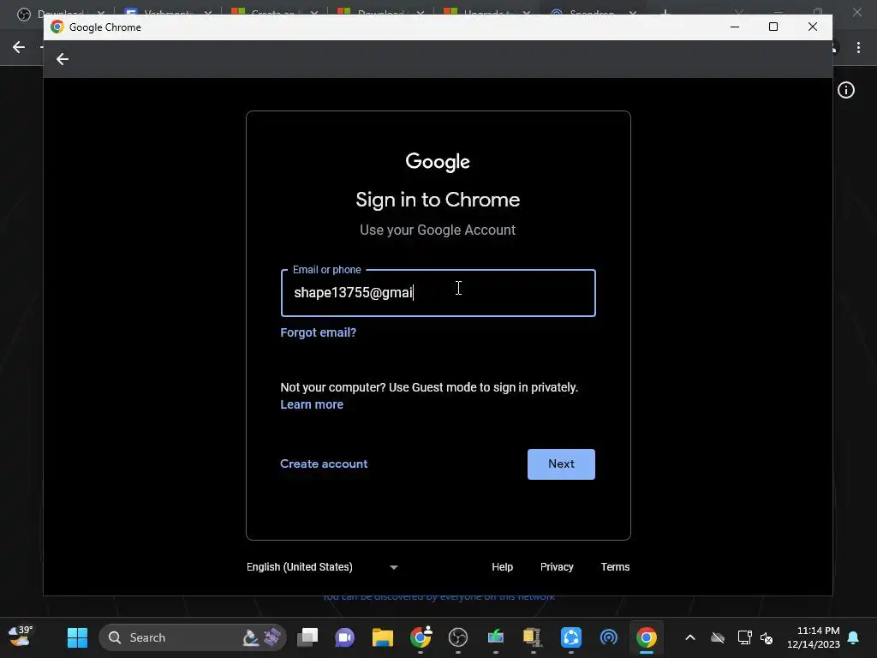877x658 pixels.
Task: Follow the Learn more link about Guest mode
Action: (312, 404)
